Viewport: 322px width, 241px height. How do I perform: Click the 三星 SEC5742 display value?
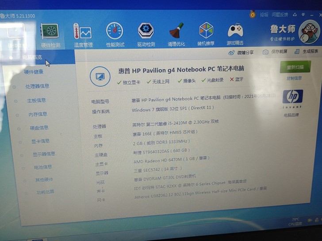[x=158, y=169]
